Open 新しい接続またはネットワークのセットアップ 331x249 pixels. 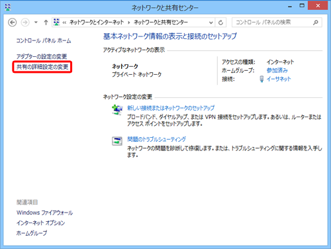(x=171, y=108)
